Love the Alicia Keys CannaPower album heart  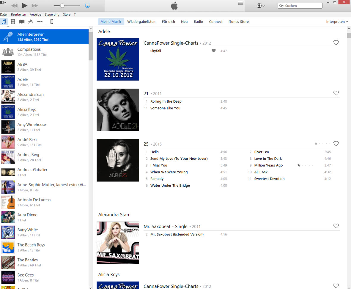(x=336, y=286)
